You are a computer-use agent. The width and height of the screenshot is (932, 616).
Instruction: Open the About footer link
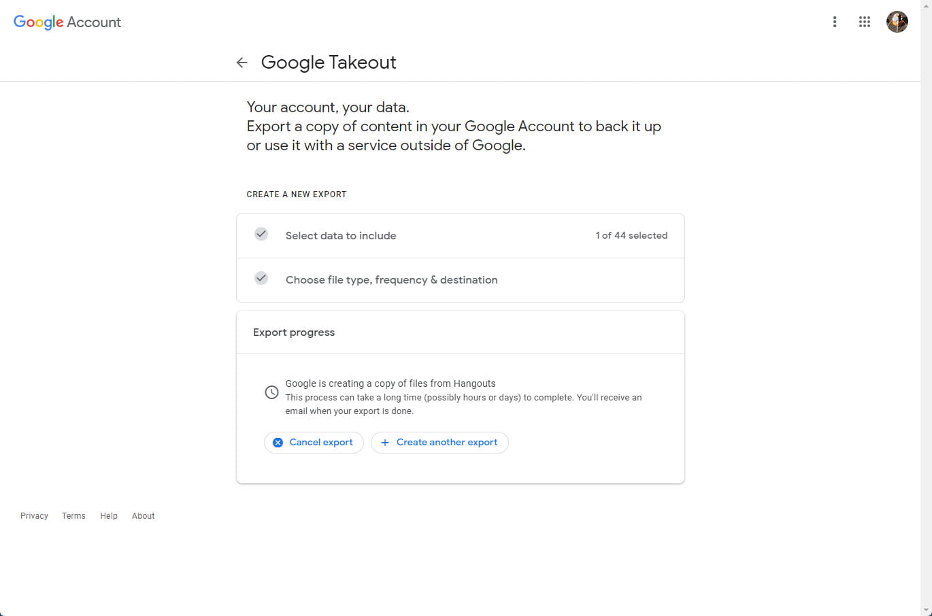(x=144, y=516)
